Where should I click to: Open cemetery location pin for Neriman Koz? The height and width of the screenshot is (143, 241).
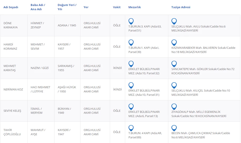click(131, 85)
